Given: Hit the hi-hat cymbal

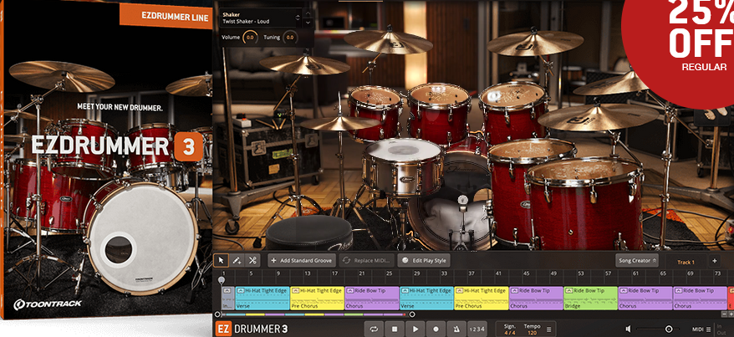Looking at the screenshot, I should [339, 123].
